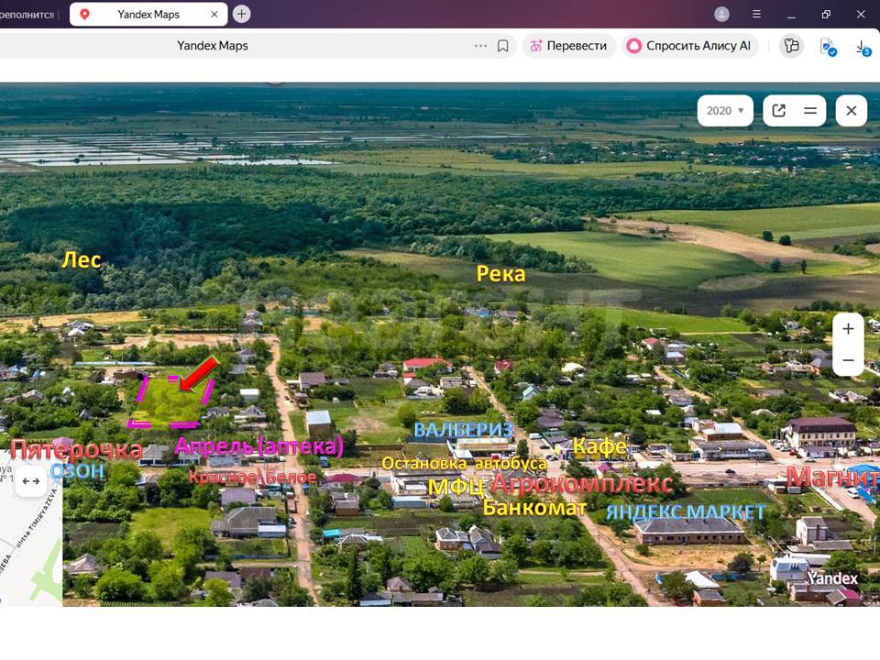This screenshot has height=660, width=880.
Task: Switch to the Yandex Maps tab
Action: pyautogui.click(x=148, y=15)
